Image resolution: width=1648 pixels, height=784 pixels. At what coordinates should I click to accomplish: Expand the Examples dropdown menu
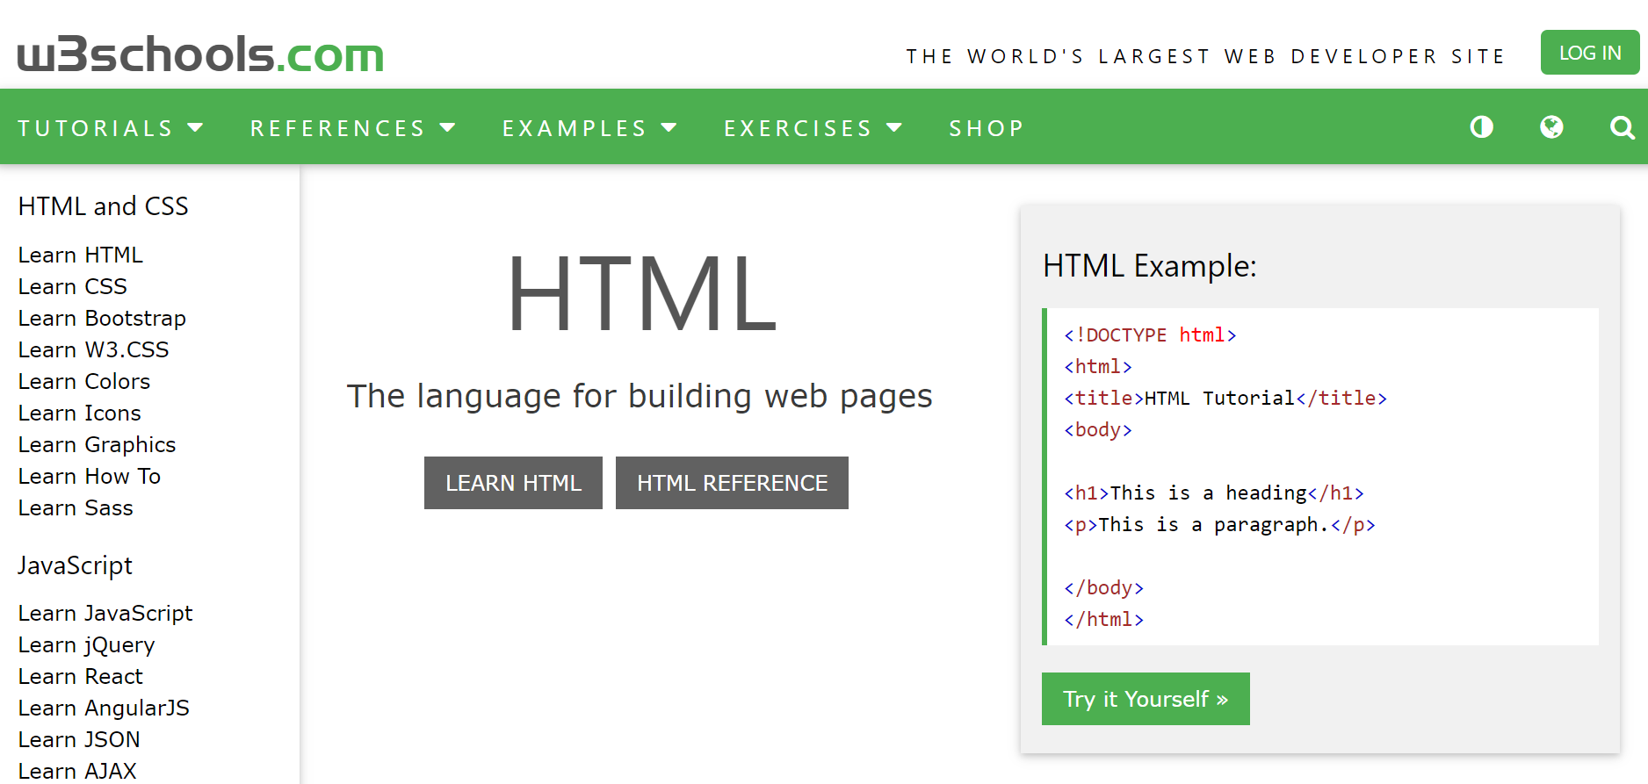pos(589,128)
